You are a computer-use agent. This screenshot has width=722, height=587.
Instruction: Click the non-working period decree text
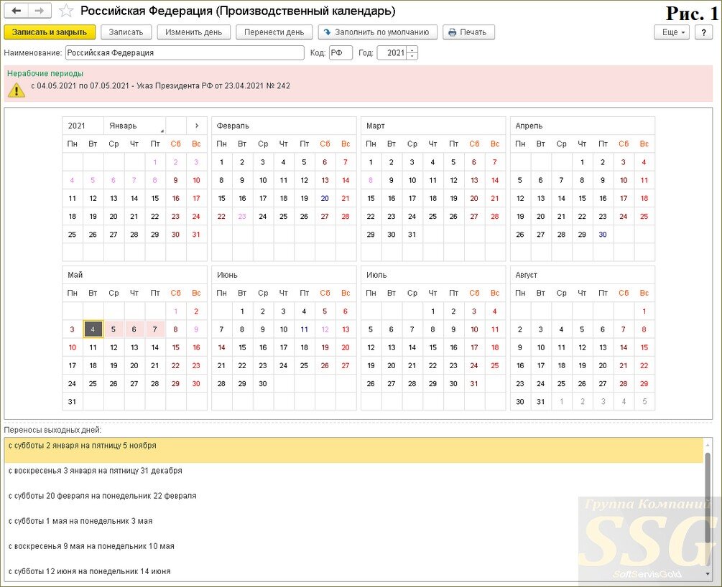click(x=160, y=85)
